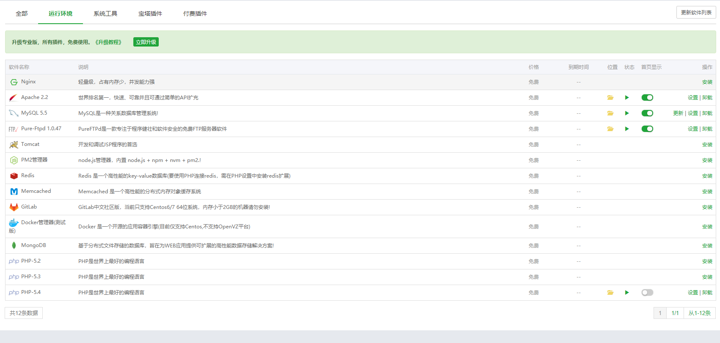The image size is (720, 343).
Task: Select the 运行环境 tab
Action: click(x=61, y=14)
